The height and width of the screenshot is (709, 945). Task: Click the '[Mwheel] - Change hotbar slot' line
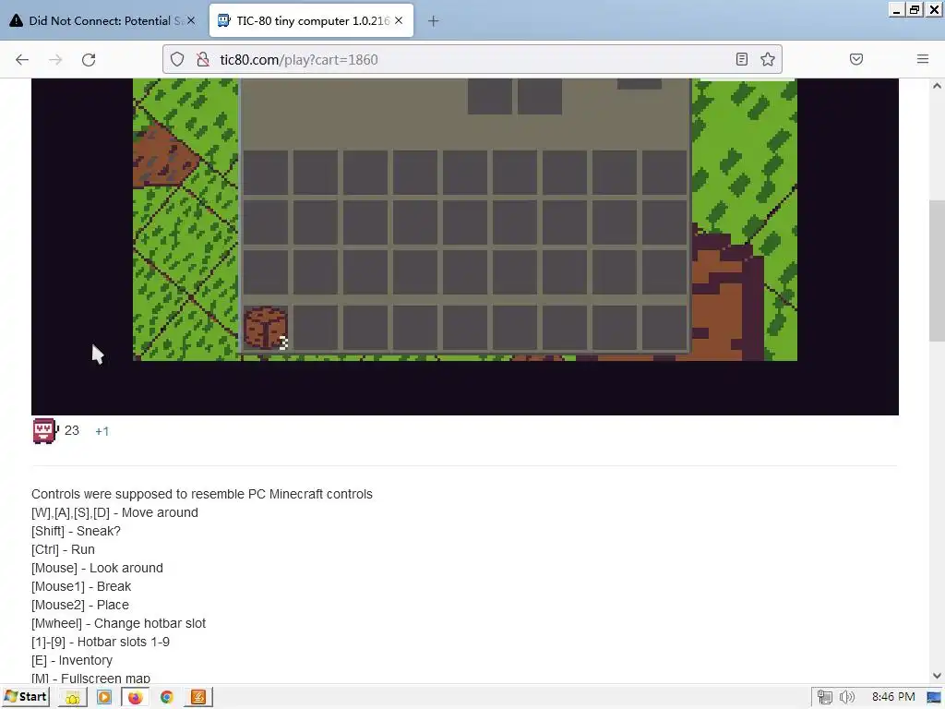pyautogui.click(x=118, y=623)
